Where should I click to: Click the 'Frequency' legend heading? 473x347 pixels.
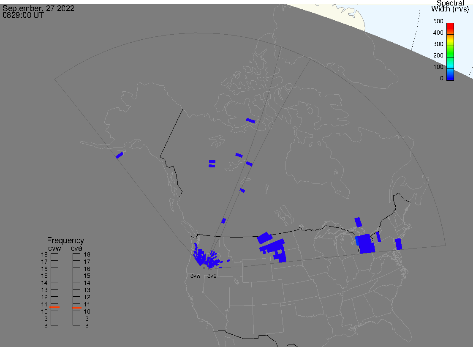pos(65,240)
